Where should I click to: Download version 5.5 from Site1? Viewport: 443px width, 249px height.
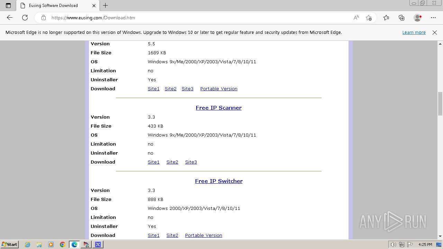click(x=154, y=89)
